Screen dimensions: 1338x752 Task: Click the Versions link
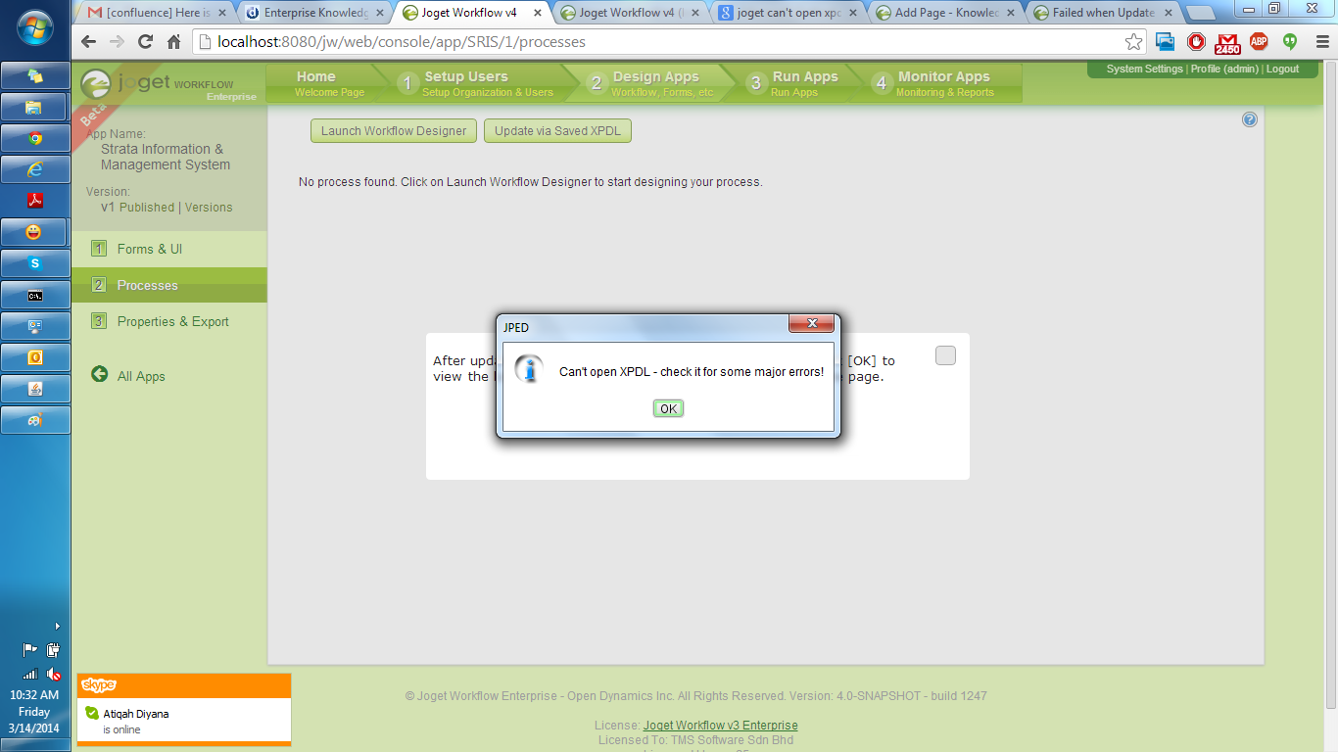(x=209, y=208)
